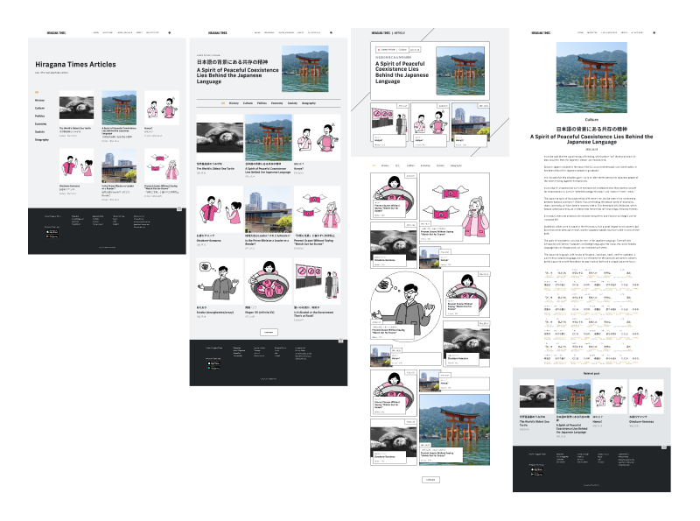Screen dimensions: 700x521
Task: Switch to Politics tab on listing page
Action: [x=262, y=103]
